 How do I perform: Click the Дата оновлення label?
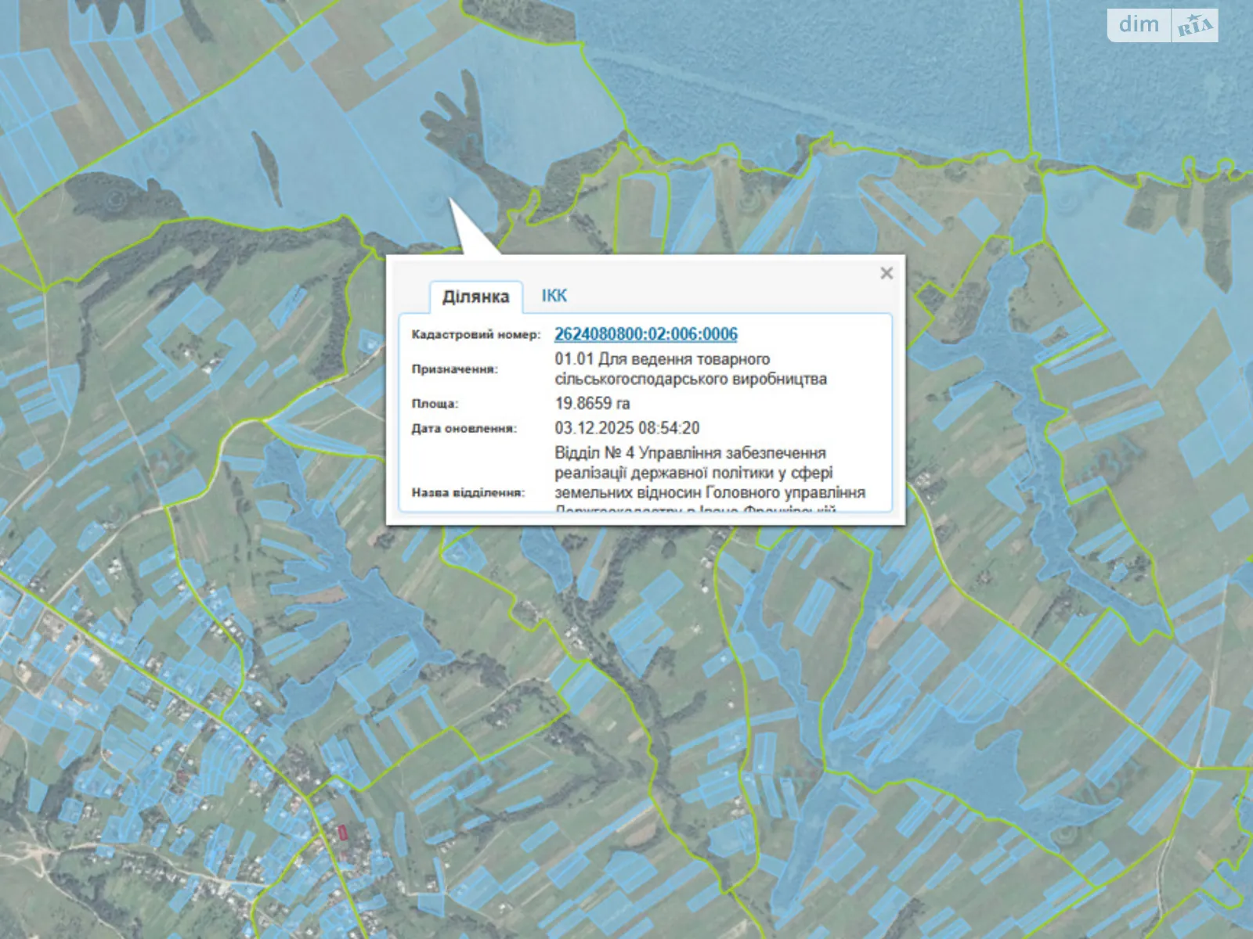[464, 429]
